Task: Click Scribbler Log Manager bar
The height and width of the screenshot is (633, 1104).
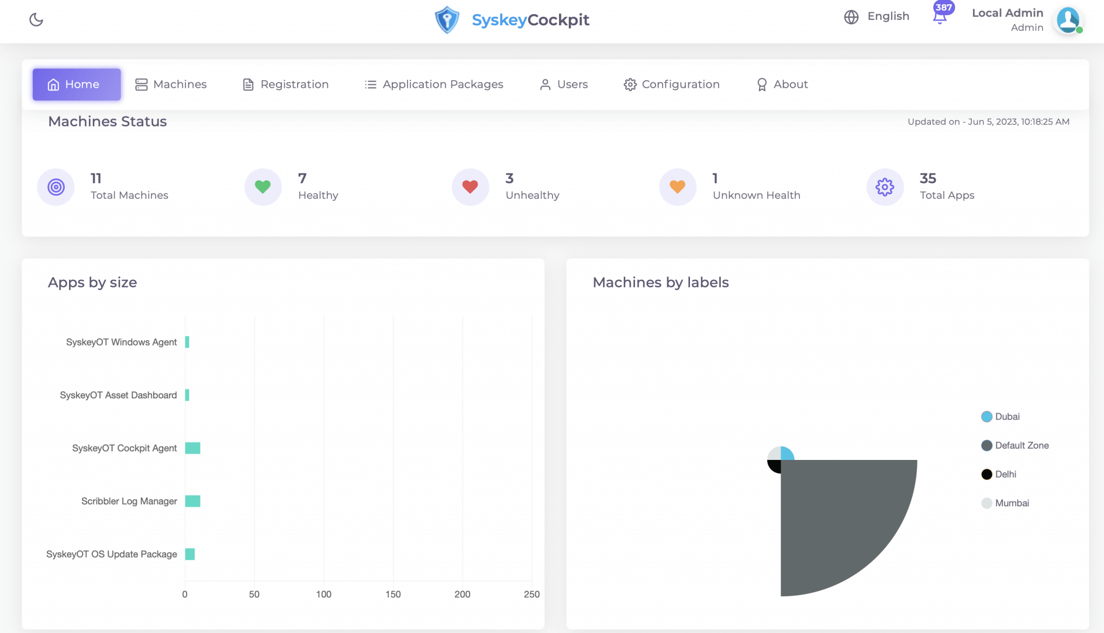Action: pos(192,501)
